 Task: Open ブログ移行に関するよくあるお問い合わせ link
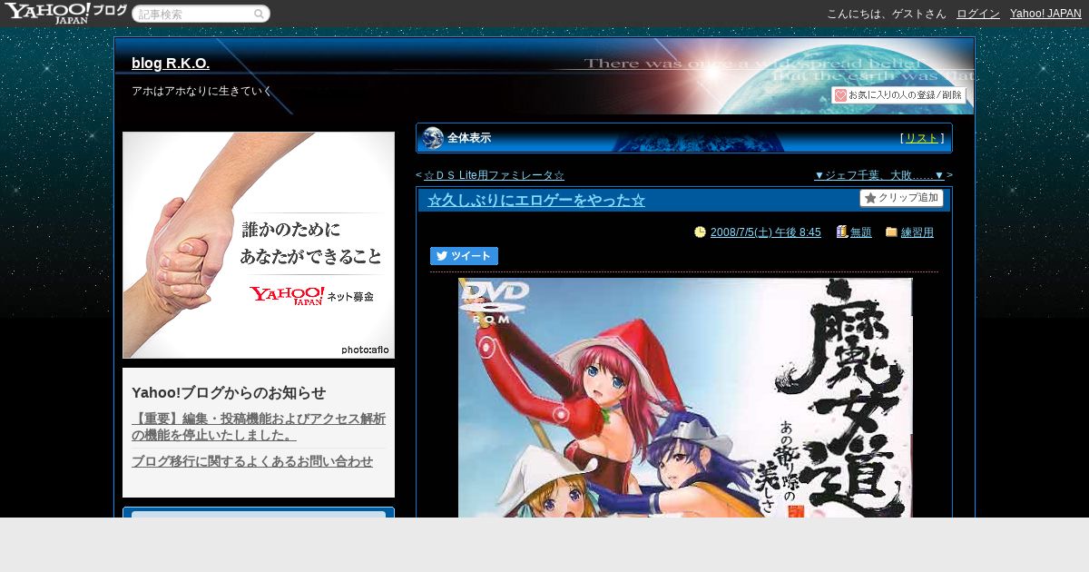pos(252,461)
